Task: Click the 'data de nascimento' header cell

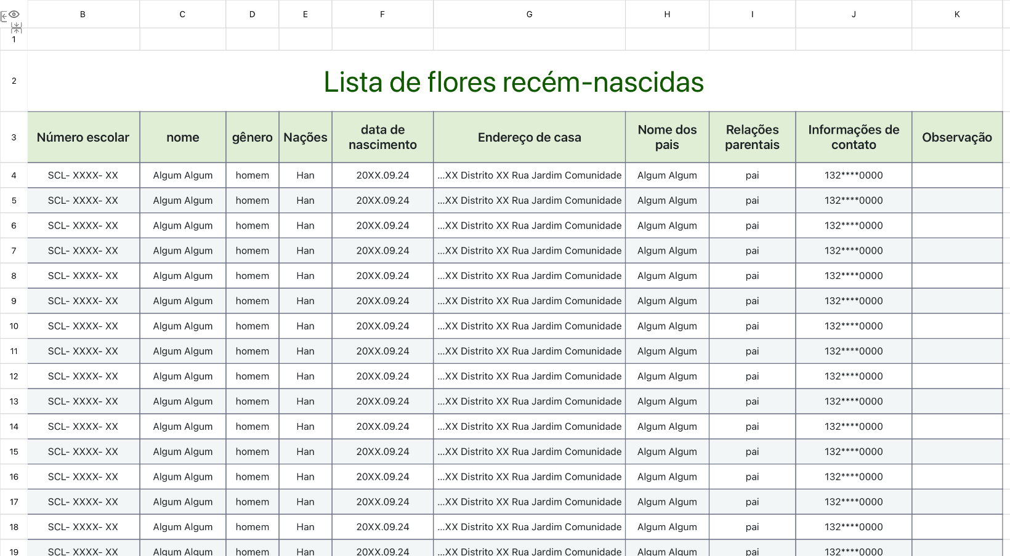Action: tap(382, 137)
